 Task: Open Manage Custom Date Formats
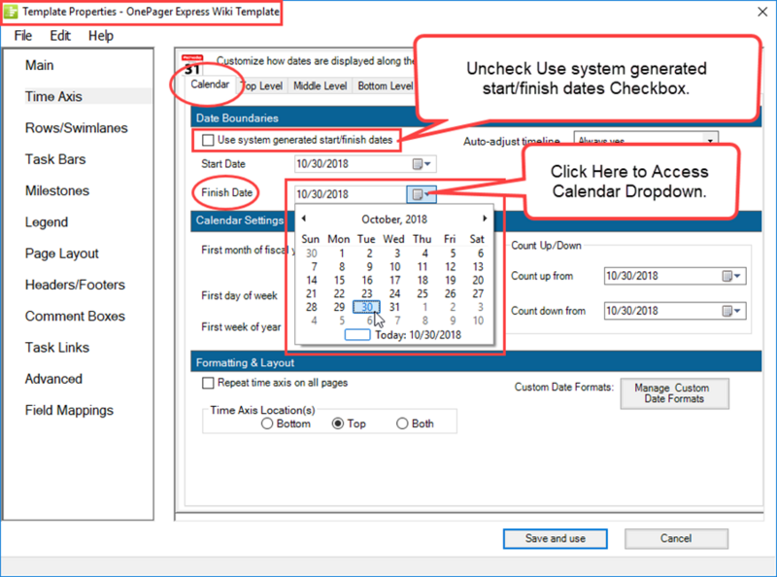(x=674, y=393)
